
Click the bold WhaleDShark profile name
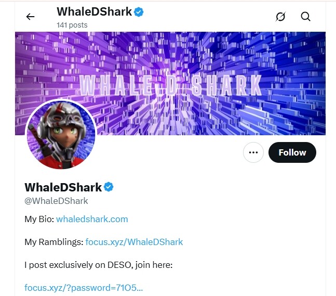pos(63,188)
